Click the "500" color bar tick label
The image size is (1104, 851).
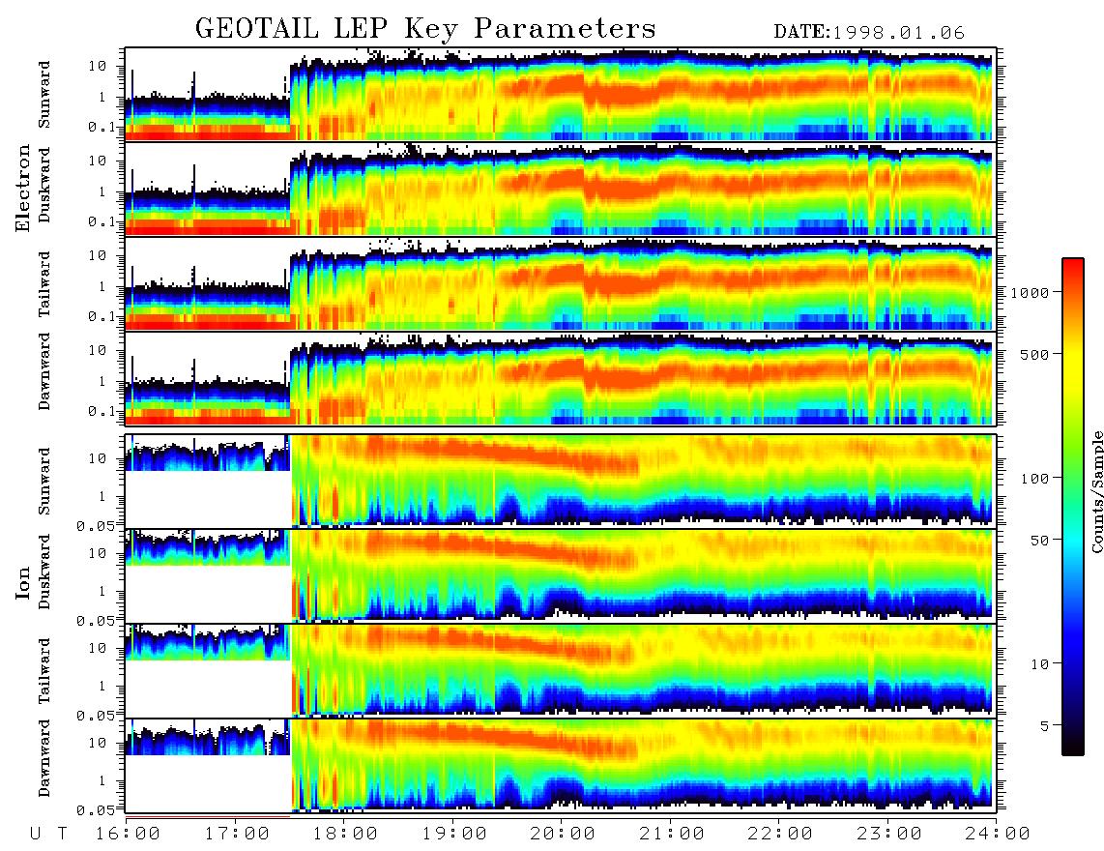pos(1034,354)
